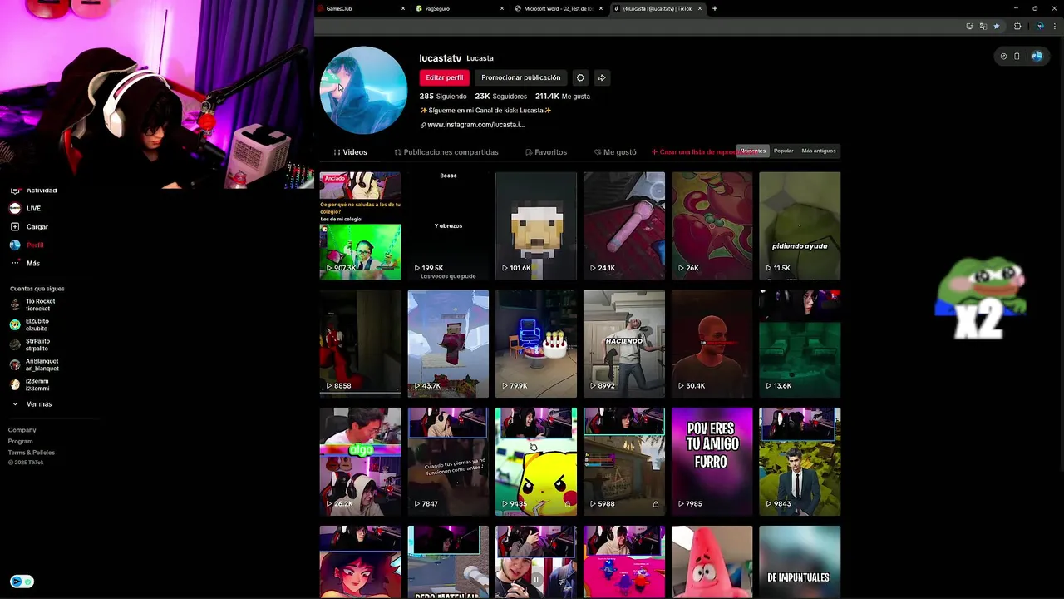Close the PagSeguro browser tab
Image resolution: width=1064 pixels, height=599 pixels.
coord(502,8)
